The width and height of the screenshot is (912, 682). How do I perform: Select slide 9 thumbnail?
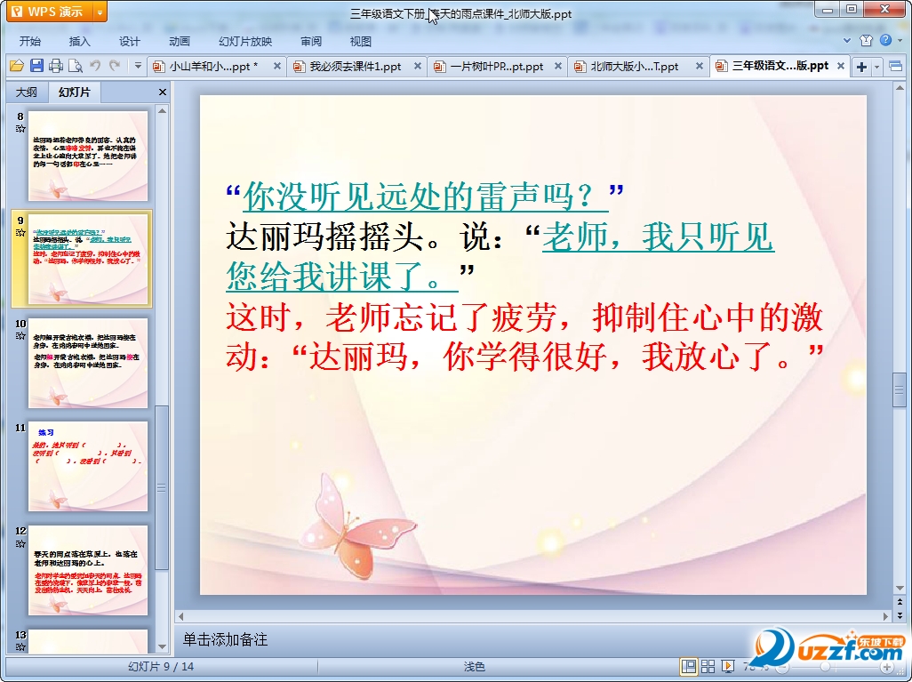tap(88, 259)
